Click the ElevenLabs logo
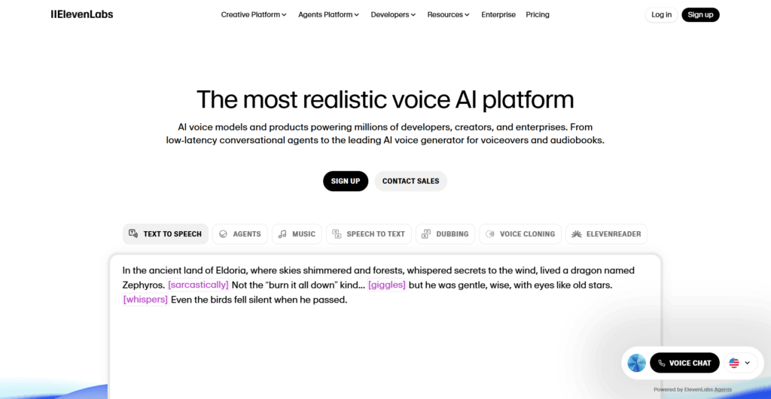771x399 pixels. [81, 14]
